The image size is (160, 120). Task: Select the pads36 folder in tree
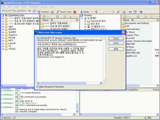pos(12,43)
